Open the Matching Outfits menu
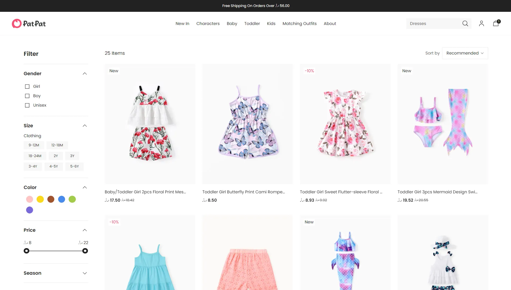This screenshot has width=511, height=290. tap(300, 24)
